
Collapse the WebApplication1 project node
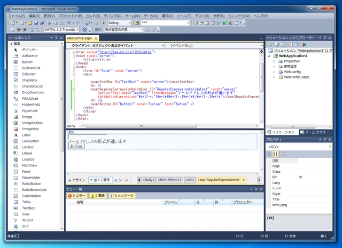[269, 56]
